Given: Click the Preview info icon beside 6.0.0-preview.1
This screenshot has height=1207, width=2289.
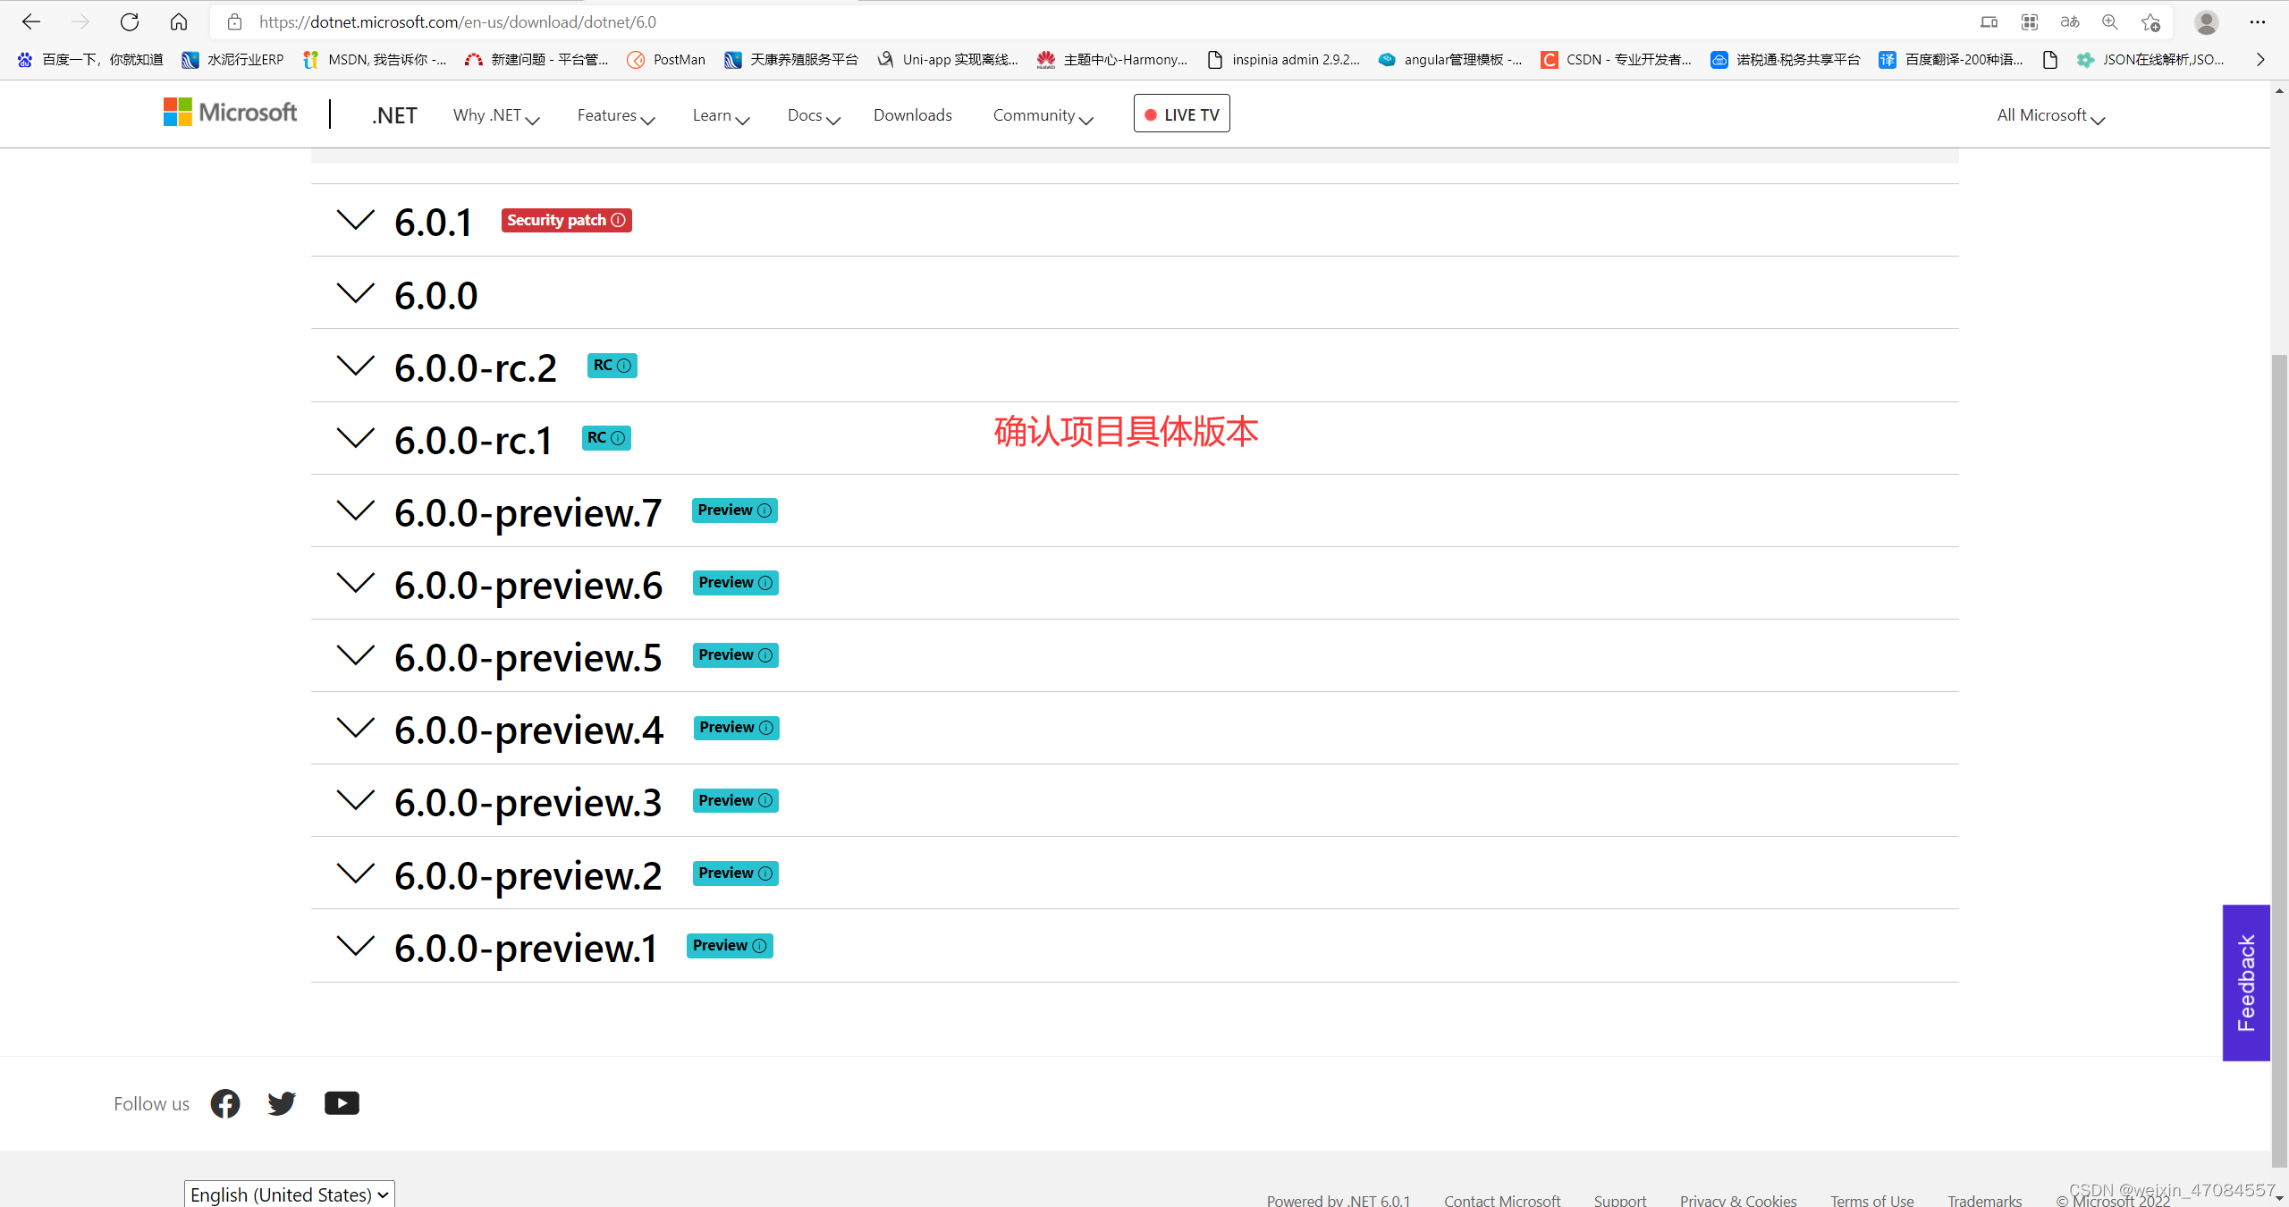Looking at the screenshot, I should [x=759, y=945].
